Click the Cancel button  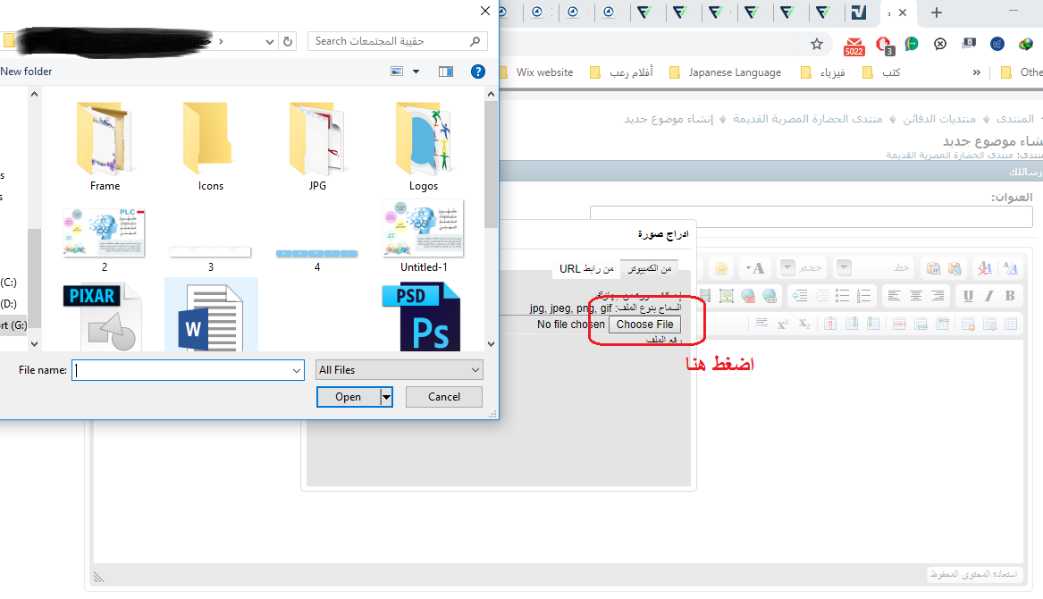pyautogui.click(x=444, y=397)
